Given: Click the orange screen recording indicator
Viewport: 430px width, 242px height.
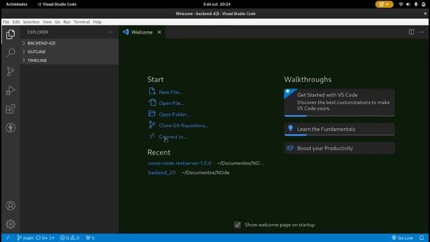Looking at the screenshot, I should tap(384, 4).
